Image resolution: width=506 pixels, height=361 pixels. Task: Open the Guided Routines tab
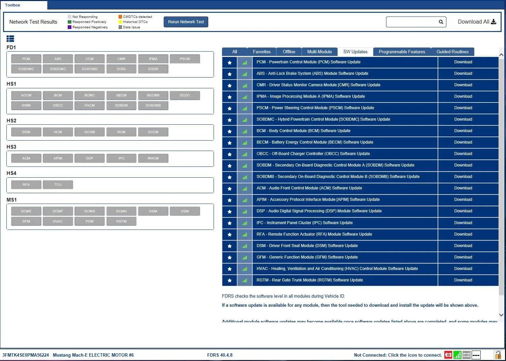tap(452, 52)
